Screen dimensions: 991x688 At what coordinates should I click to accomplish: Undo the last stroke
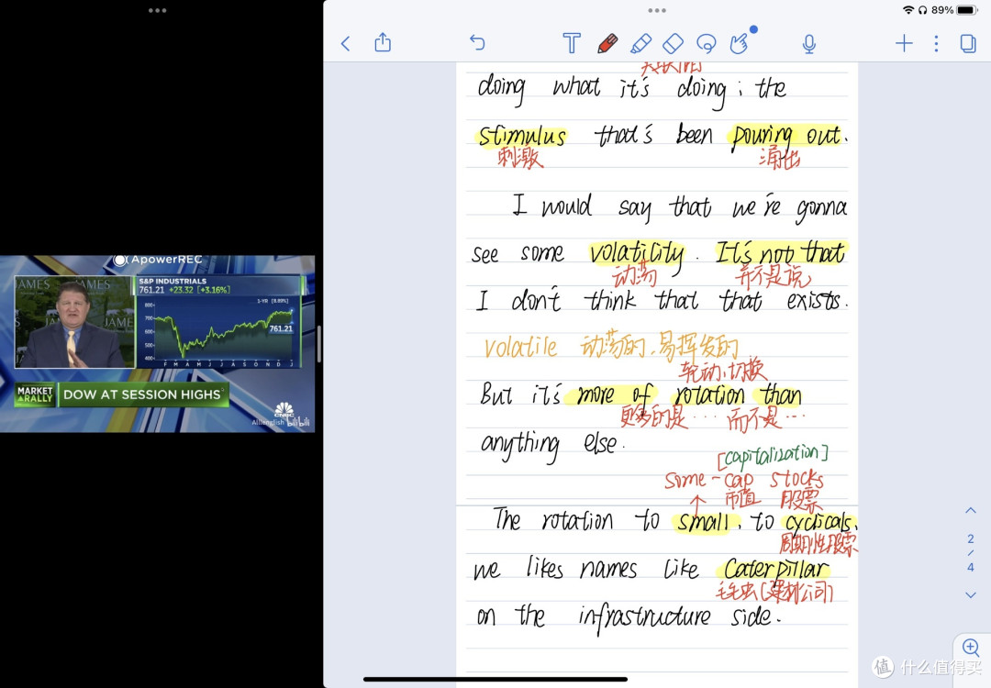pyautogui.click(x=477, y=42)
